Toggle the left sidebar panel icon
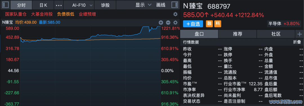This screenshot has height=106, width=304. 5,5
